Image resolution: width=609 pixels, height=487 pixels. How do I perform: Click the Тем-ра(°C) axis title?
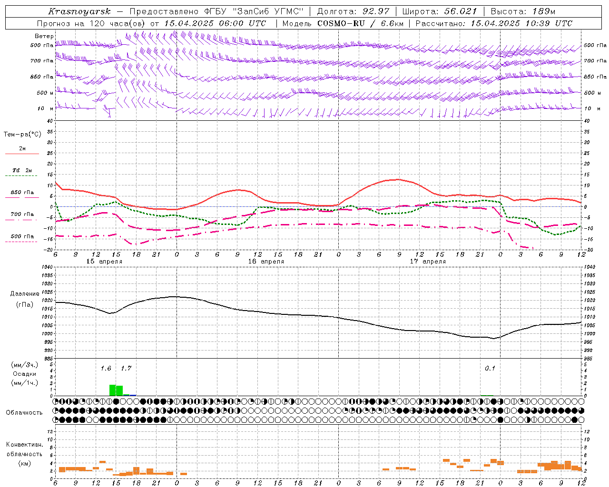[22, 135]
